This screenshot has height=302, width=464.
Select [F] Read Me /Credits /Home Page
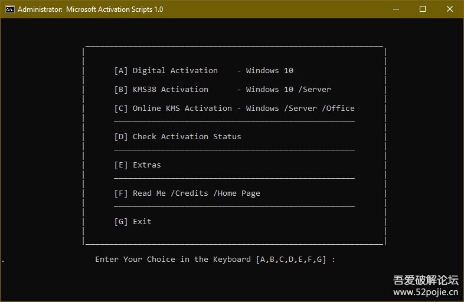pyautogui.click(x=187, y=193)
